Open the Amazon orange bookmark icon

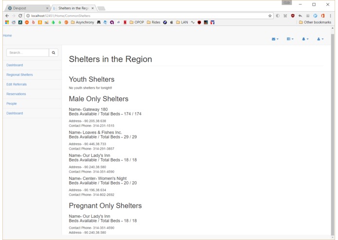pos(40,22)
